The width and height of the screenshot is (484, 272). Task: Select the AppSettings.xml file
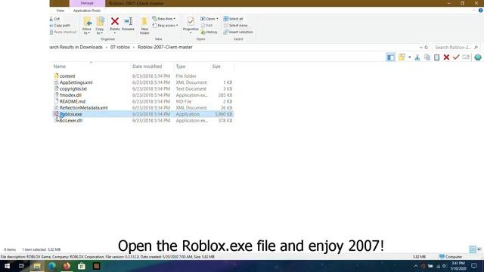coord(76,82)
